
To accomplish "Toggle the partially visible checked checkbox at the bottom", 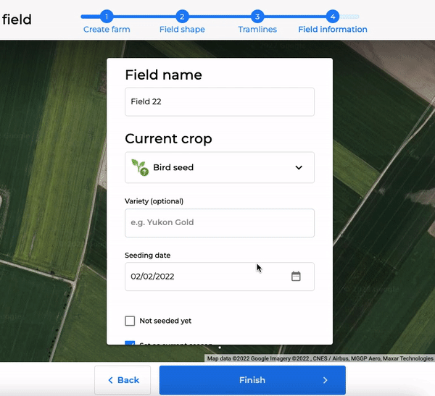I will click(130, 343).
